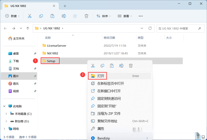This screenshot has height=140, width=207.
Task: Collapse the 此电脑 tree node
Action: click(4, 106)
